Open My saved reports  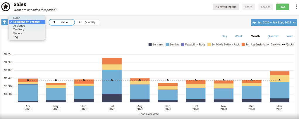tap(226, 7)
